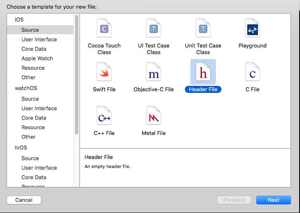The width and height of the screenshot is (300, 213).
Task: Click the Next button
Action: [x=273, y=200]
